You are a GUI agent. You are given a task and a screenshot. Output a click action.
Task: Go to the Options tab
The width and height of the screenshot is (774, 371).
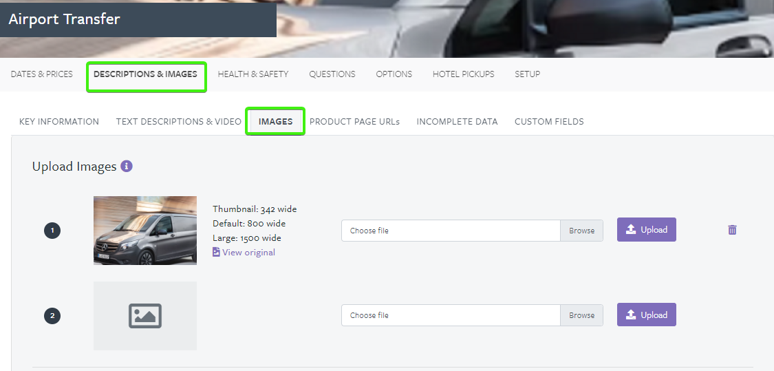394,74
